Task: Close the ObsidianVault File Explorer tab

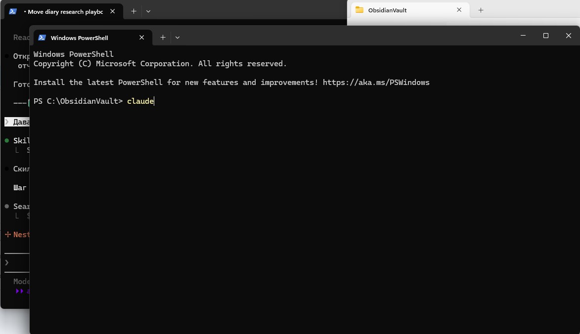Action: tap(459, 10)
